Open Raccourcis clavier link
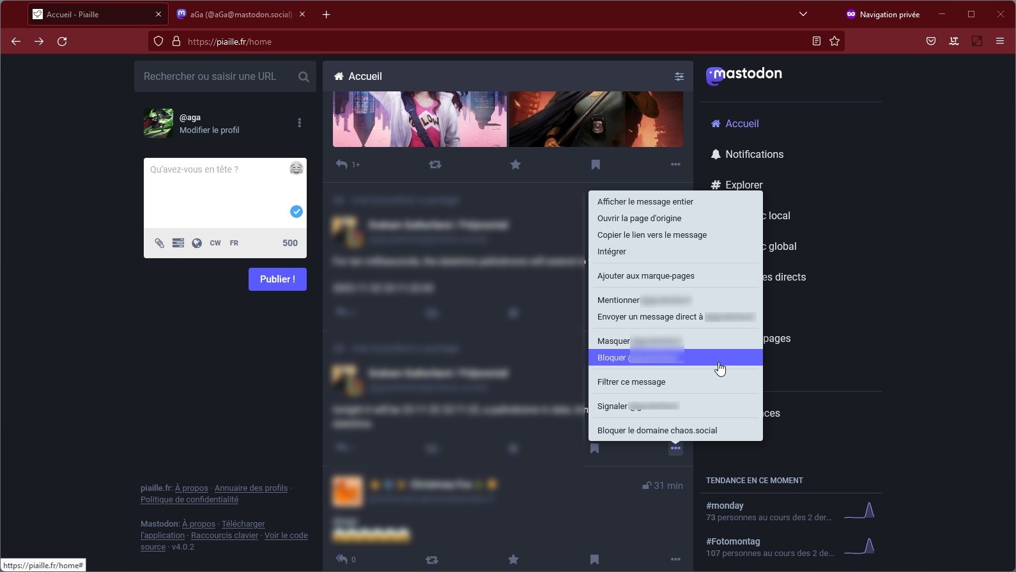Viewport: 1016px width, 572px height. point(224,536)
